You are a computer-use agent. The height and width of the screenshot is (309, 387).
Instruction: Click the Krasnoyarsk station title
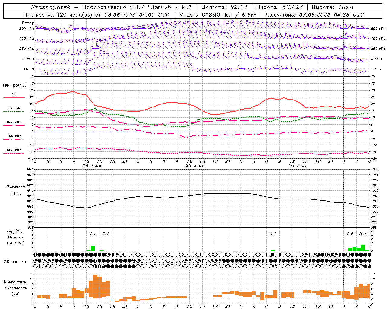click(50, 7)
